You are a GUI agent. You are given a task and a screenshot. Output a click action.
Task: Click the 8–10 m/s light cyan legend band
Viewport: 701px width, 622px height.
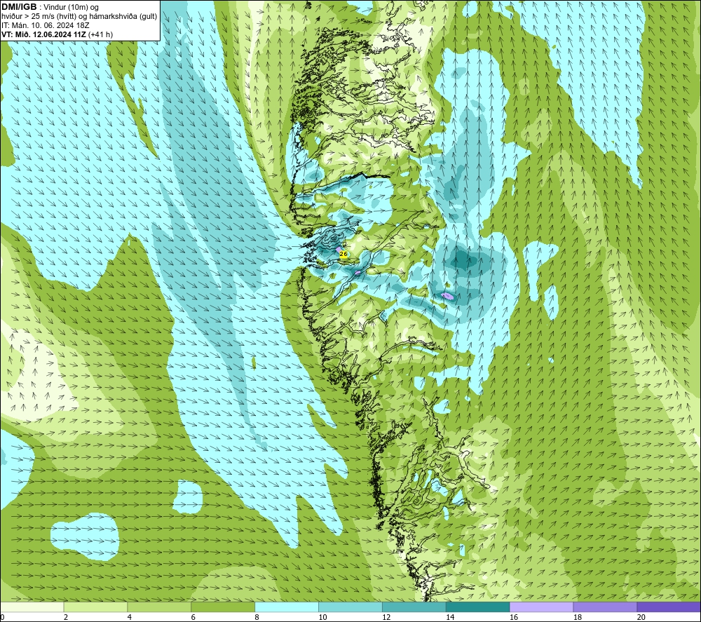click(x=287, y=607)
